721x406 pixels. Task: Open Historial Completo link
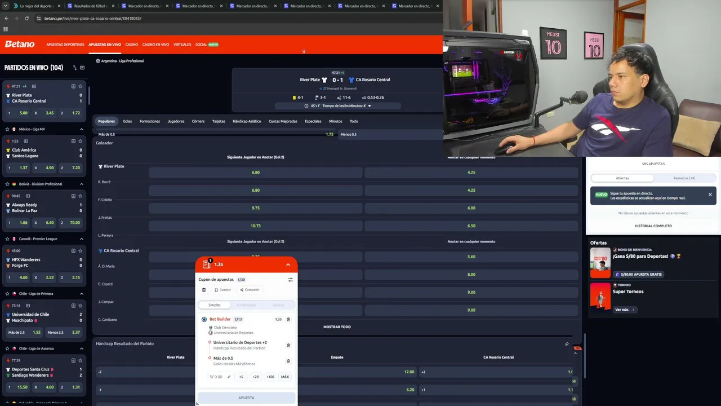tap(653, 226)
